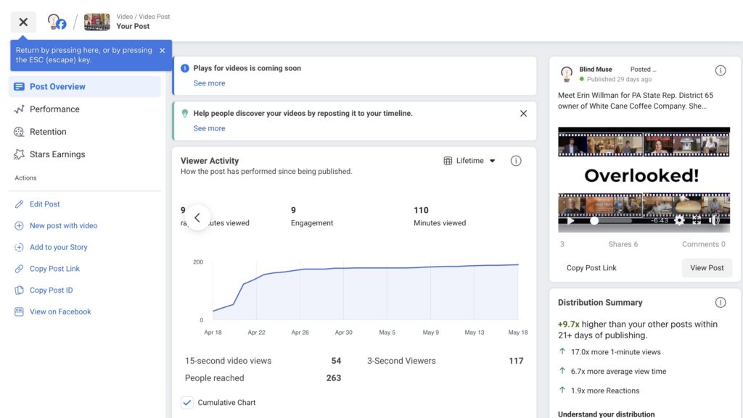This screenshot has height=418, width=743.
Task: Play the Overlooked! video
Action: click(571, 221)
